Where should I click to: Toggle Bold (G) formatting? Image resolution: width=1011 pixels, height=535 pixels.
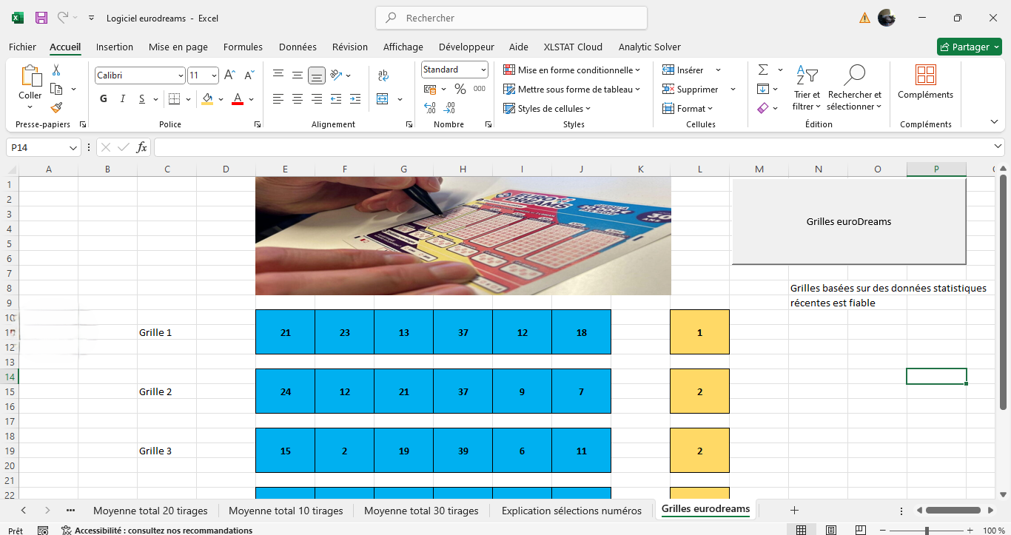(104, 98)
